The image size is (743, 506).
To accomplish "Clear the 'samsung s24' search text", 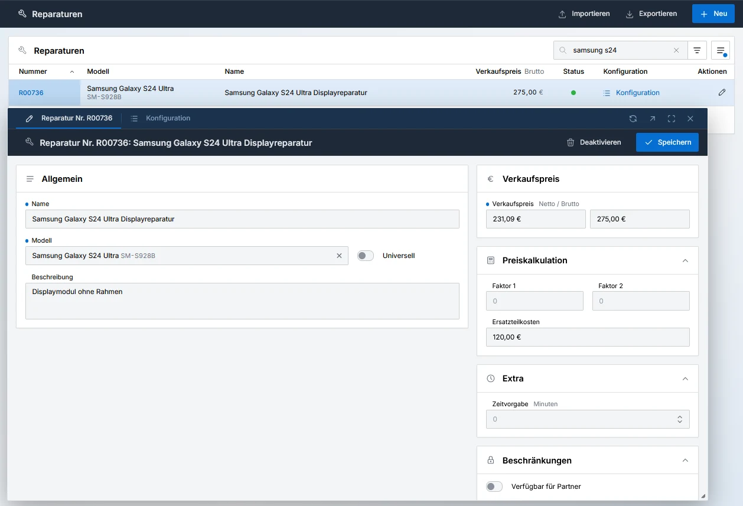I will click(x=676, y=50).
